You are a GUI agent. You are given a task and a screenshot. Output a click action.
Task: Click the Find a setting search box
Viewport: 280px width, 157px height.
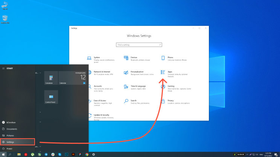point(139,45)
